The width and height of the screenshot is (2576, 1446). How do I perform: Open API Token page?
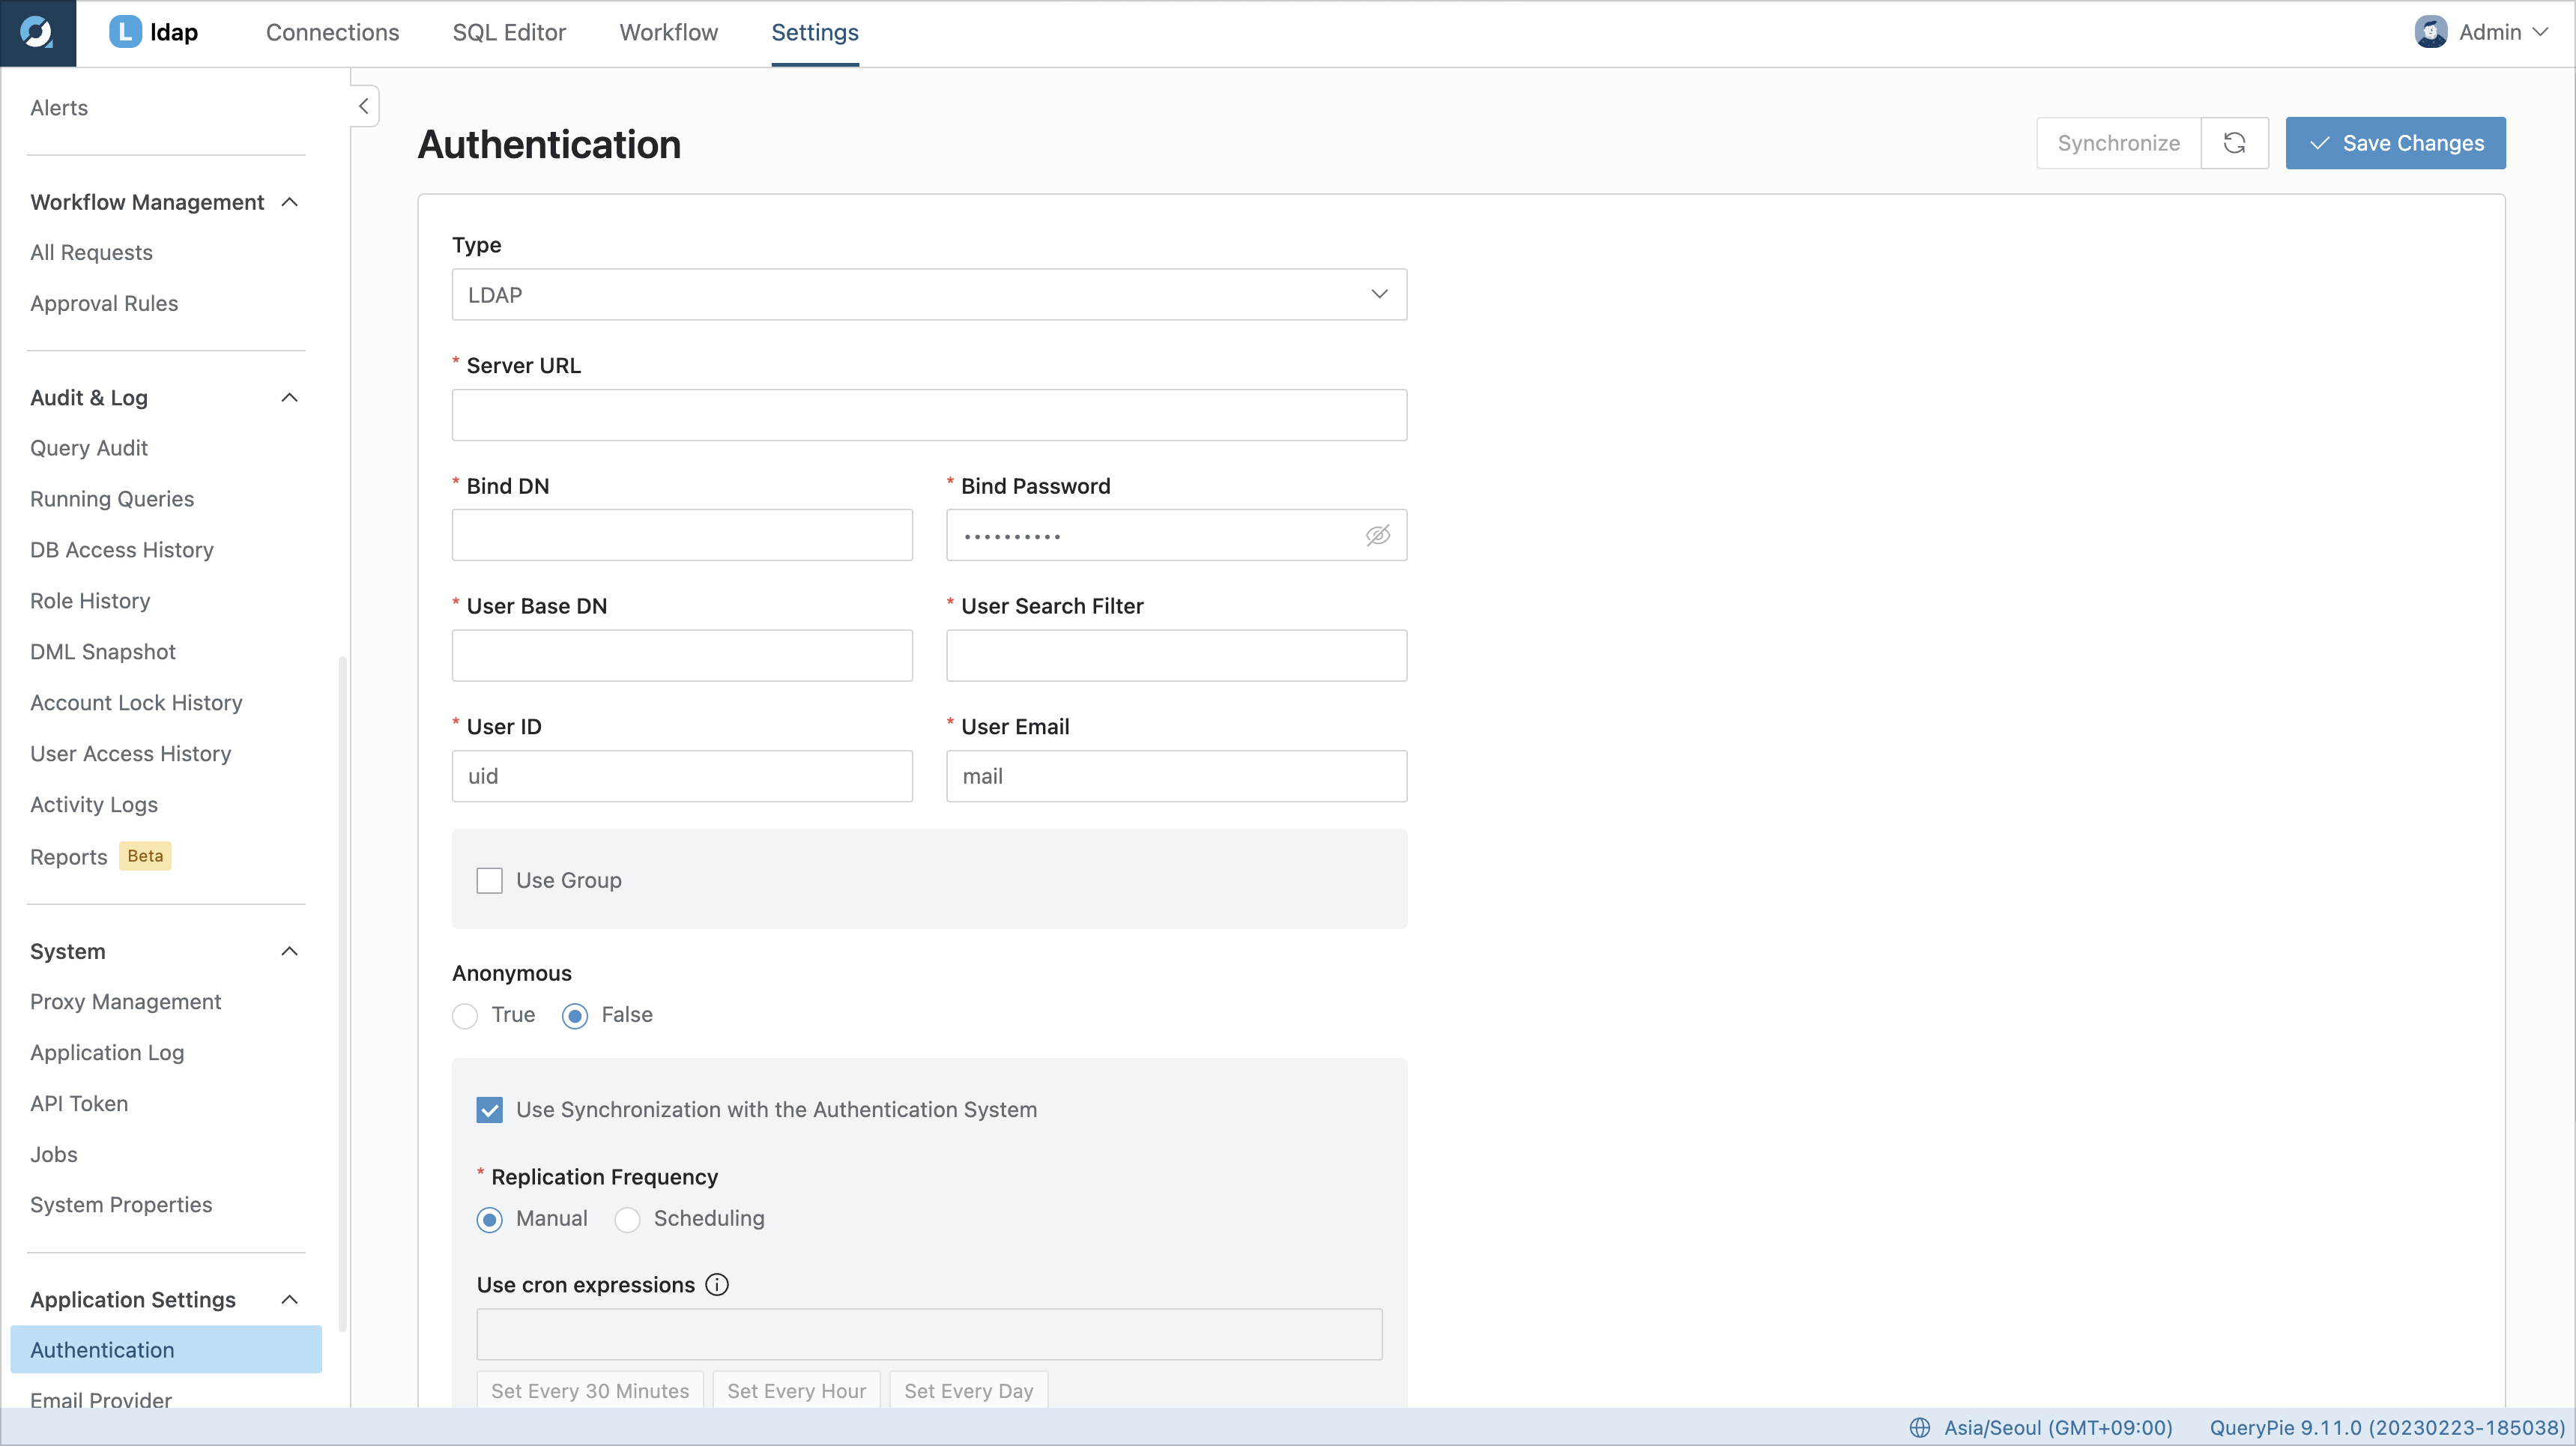click(x=79, y=1104)
